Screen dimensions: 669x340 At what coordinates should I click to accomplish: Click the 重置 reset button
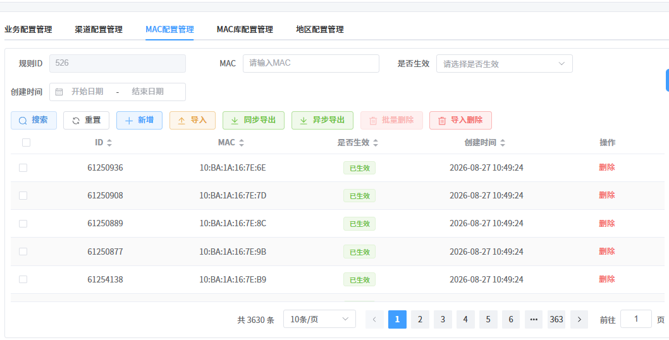point(86,120)
